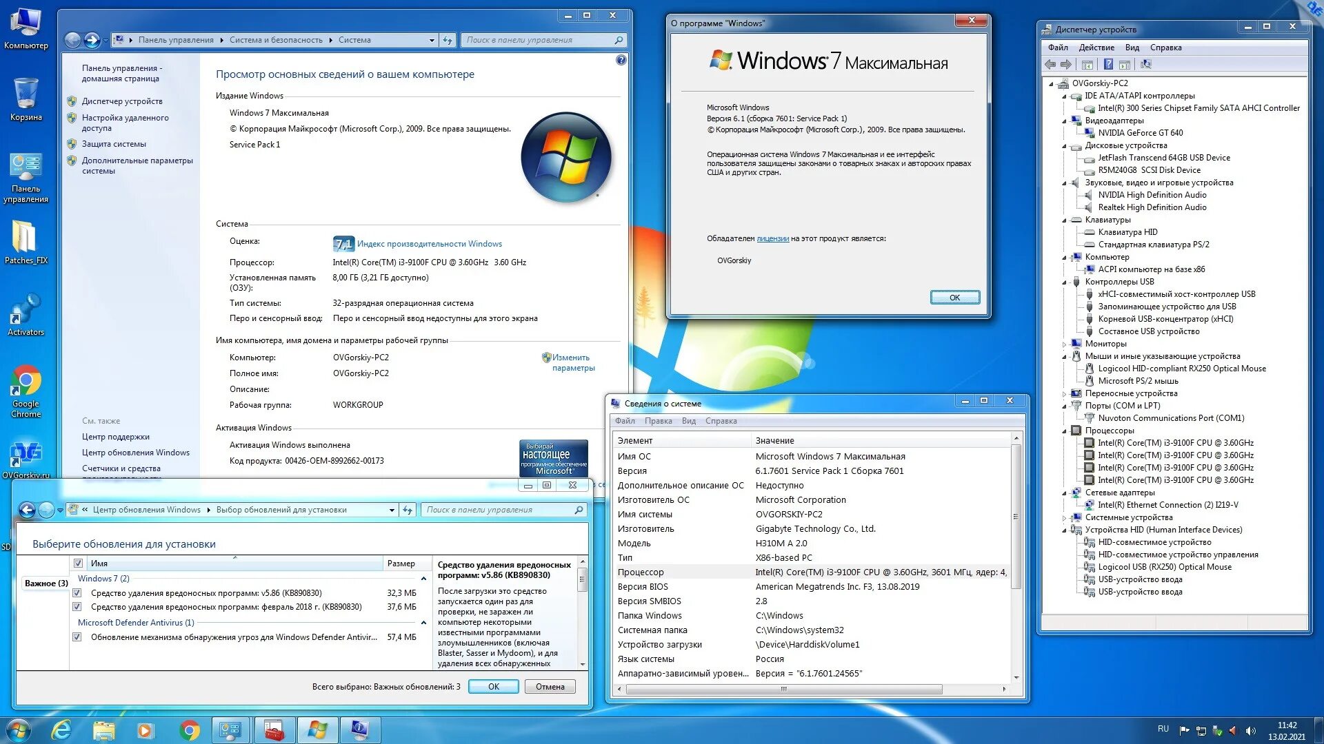The height and width of the screenshot is (744, 1324).
Task: Toggle the select-all checkbox next to Имя header
Action: [x=79, y=564]
